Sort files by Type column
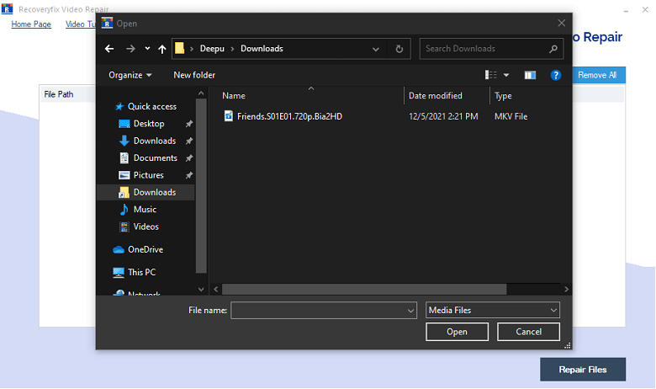 point(503,96)
